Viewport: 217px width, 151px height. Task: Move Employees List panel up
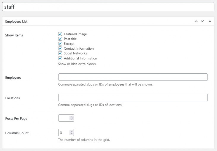pos(196,21)
